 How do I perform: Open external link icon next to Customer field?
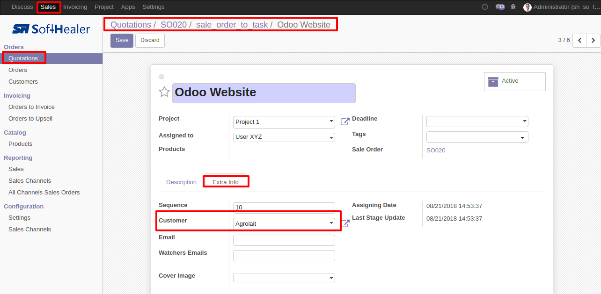click(x=345, y=223)
